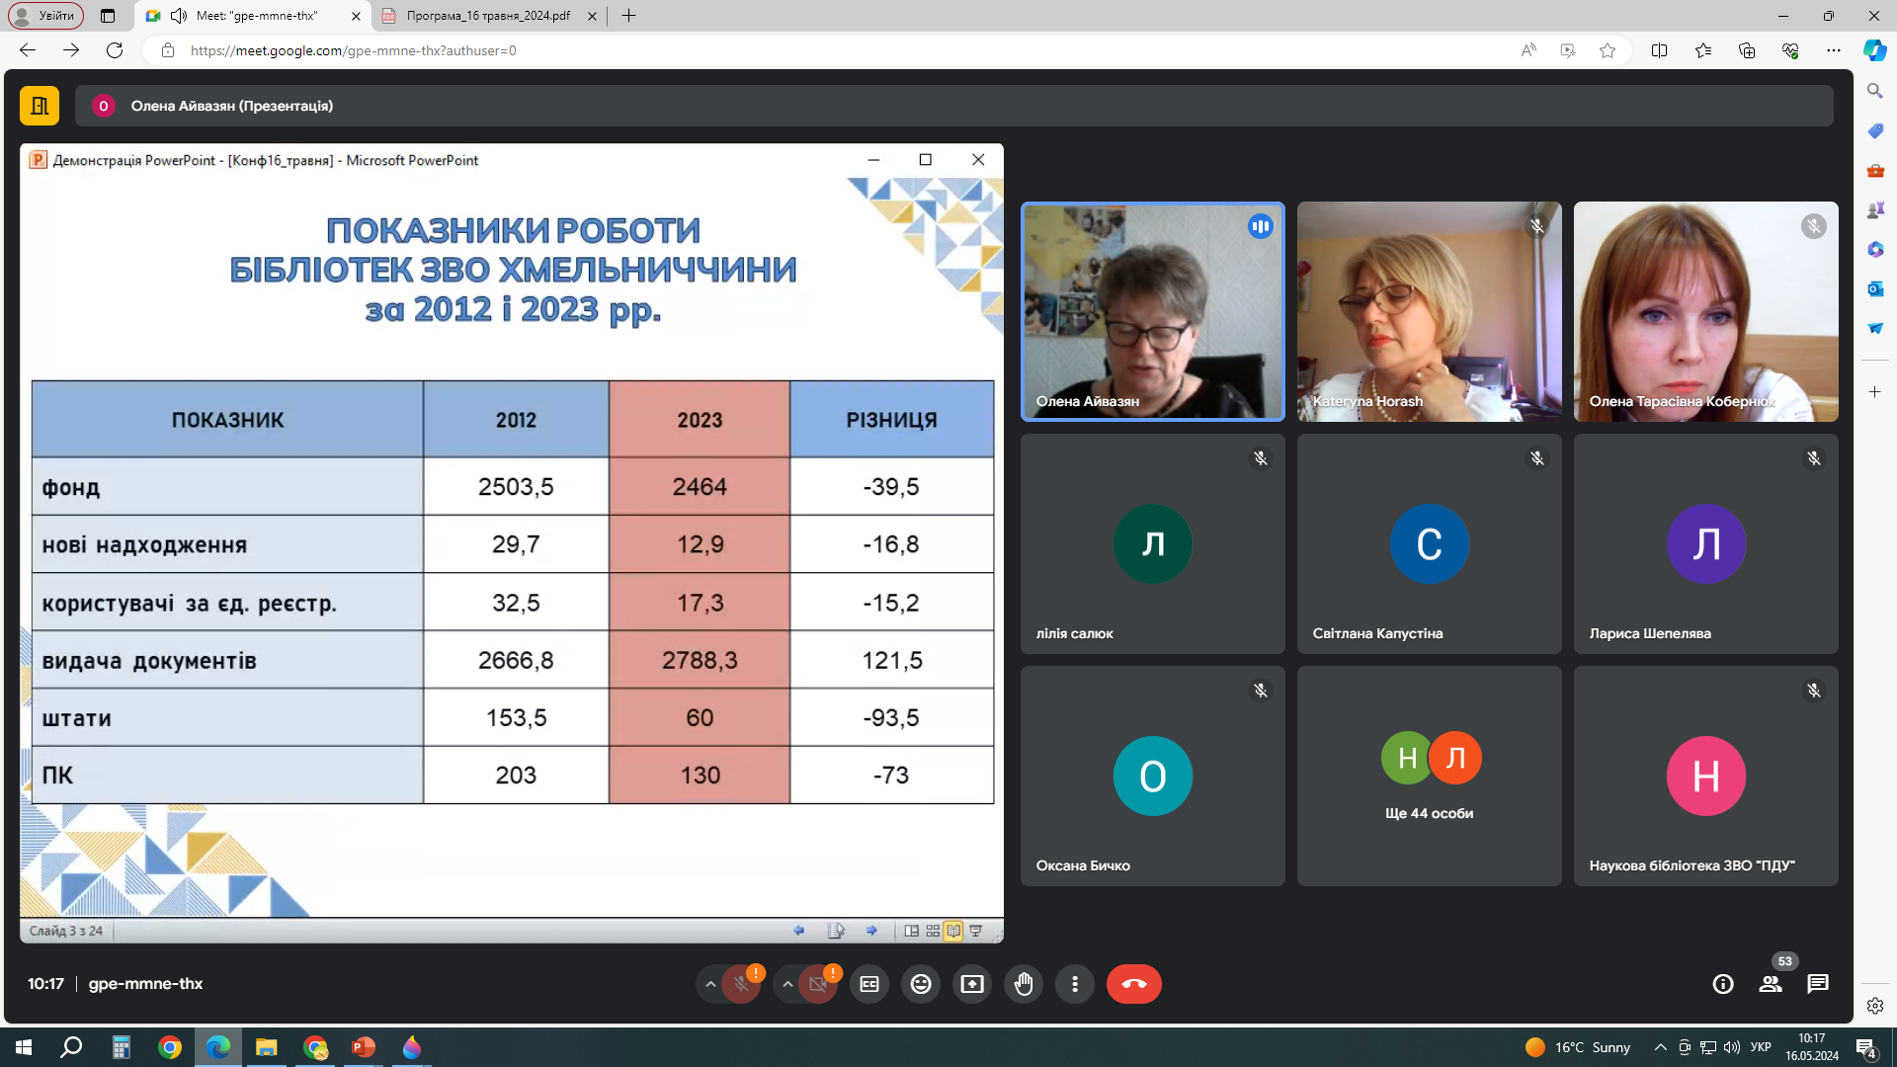Expand audio settings arrow beside microphone

pyautogui.click(x=710, y=984)
